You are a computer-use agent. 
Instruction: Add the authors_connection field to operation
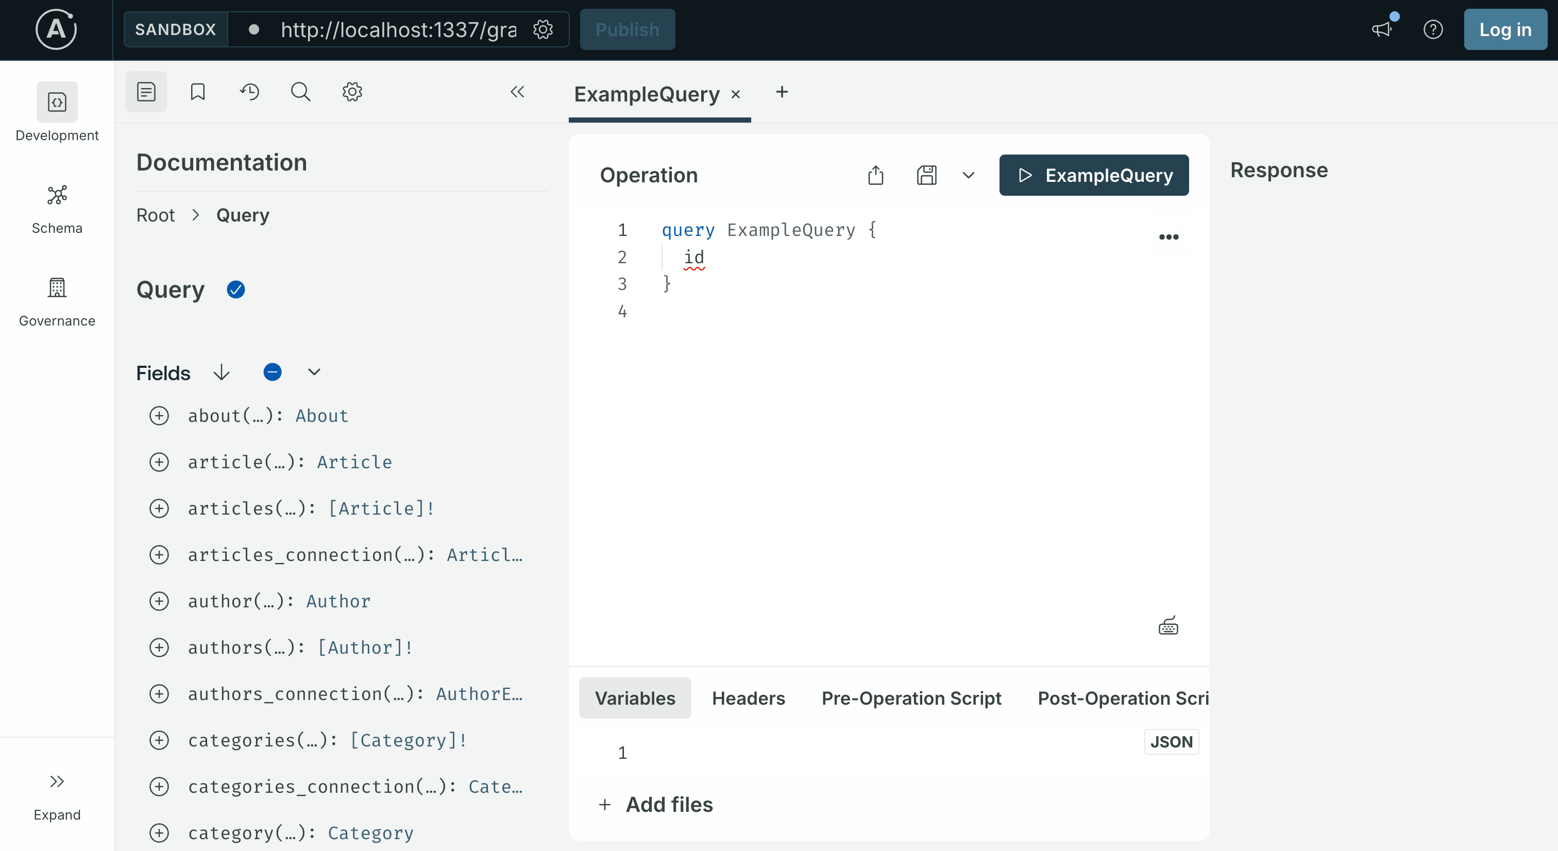(x=159, y=694)
